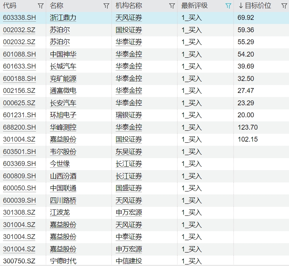Click the 最新评级 column header label

194,6
